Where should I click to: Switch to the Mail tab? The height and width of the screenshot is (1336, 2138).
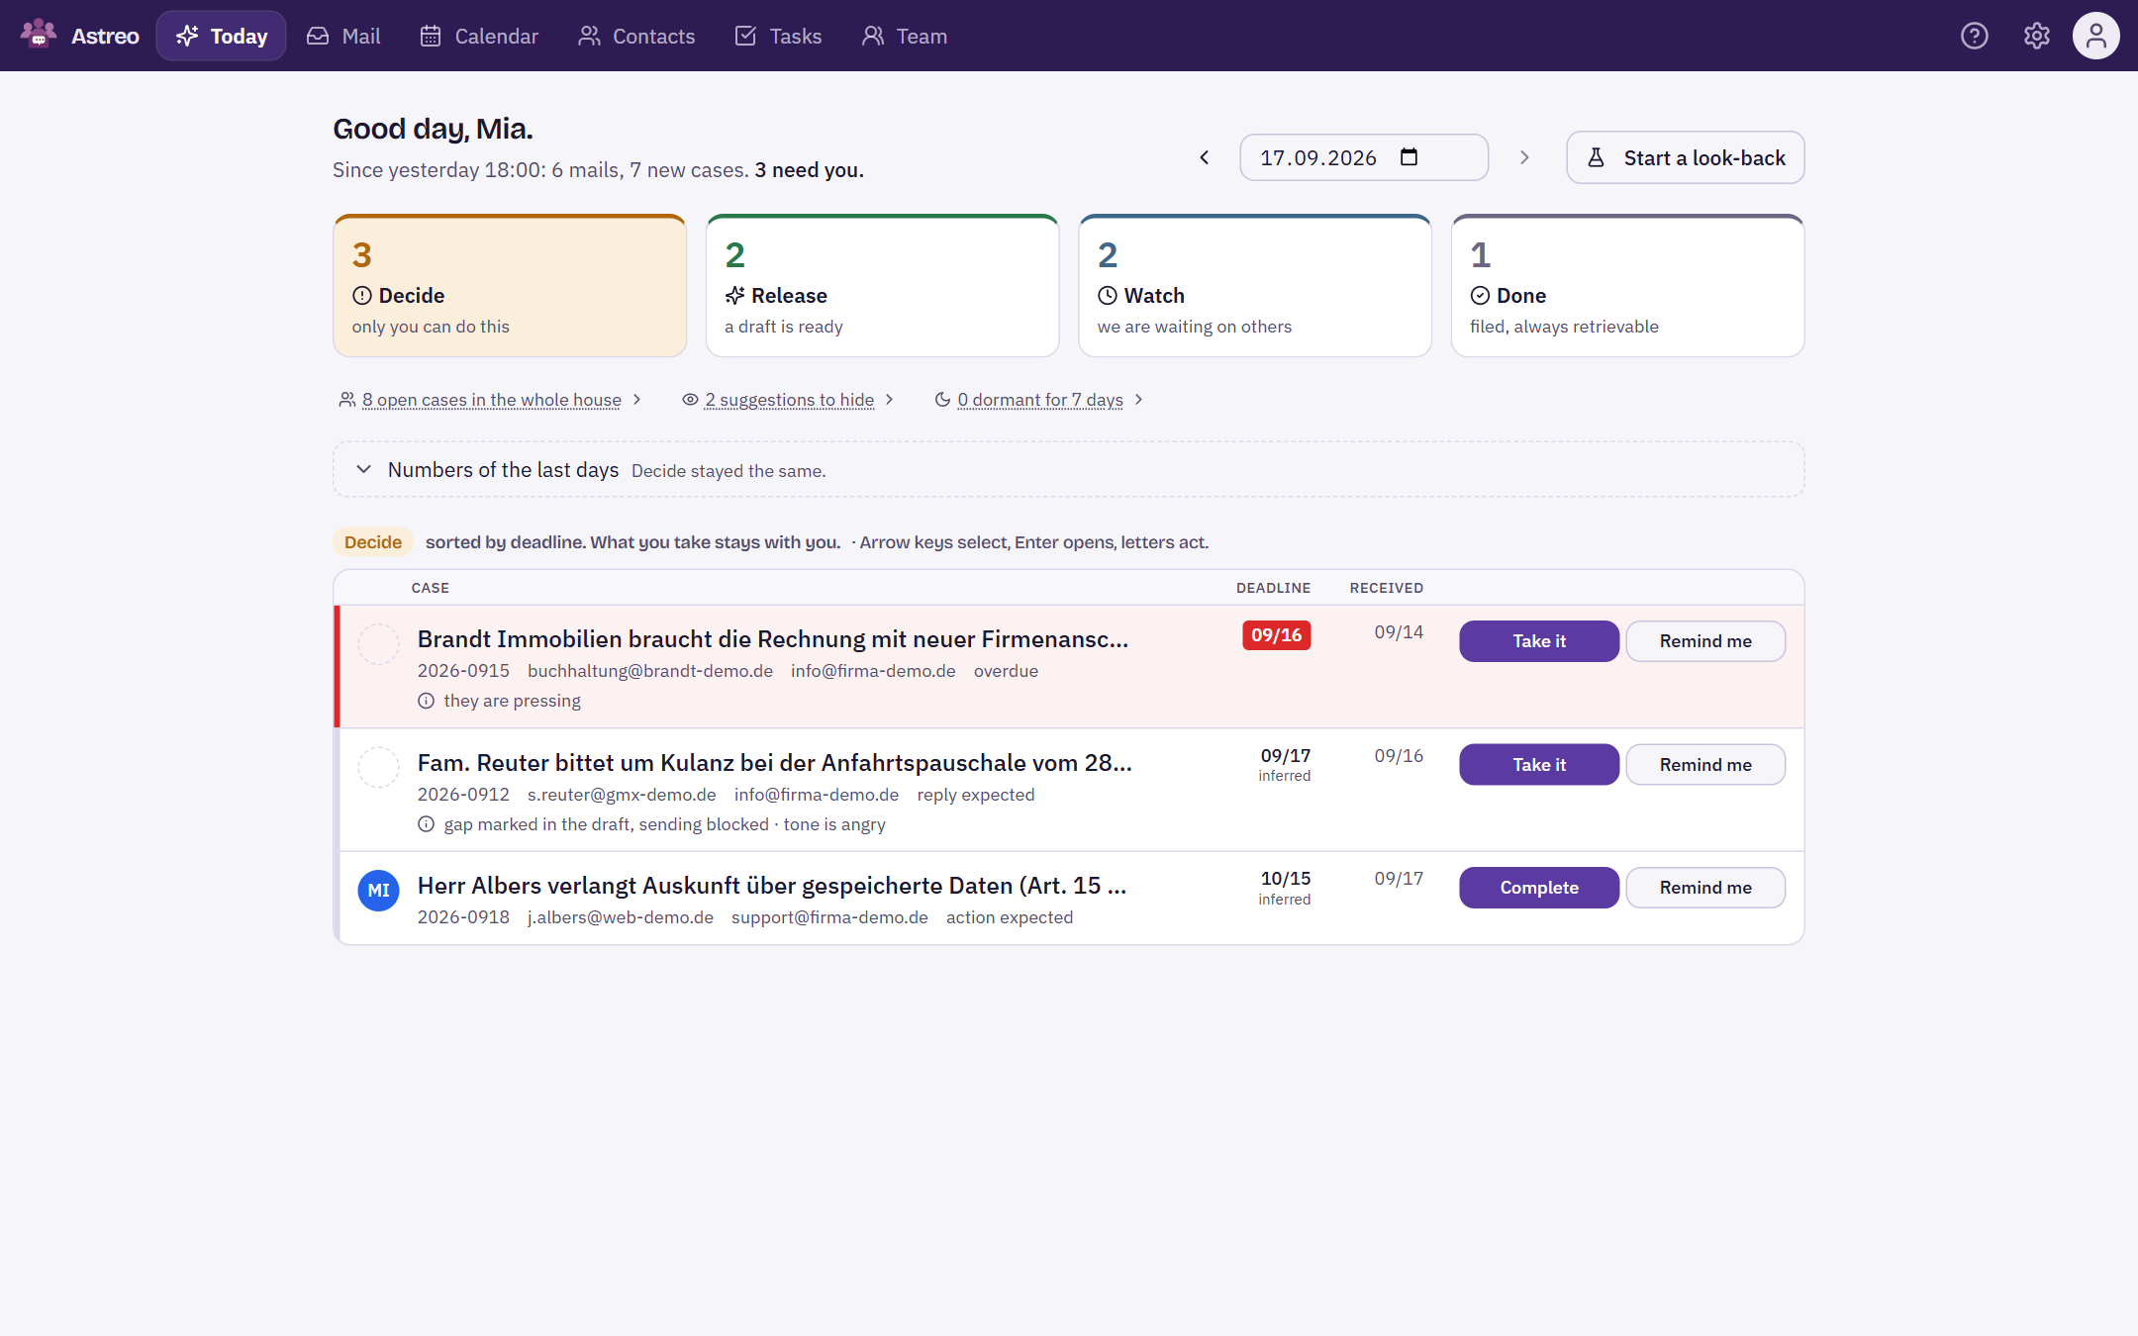tap(343, 36)
